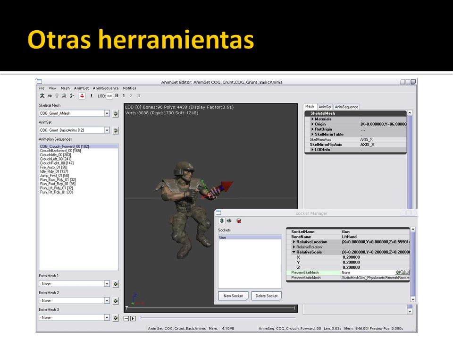This screenshot has width=453, height=340.
Task: Click green arrow beside Extra Mesh 1
Action: (116, 284)
